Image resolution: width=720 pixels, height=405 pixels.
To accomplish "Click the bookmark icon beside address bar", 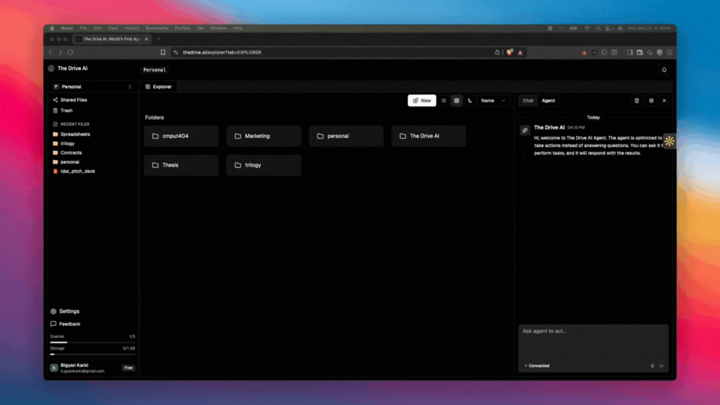I will coord(162,52).
